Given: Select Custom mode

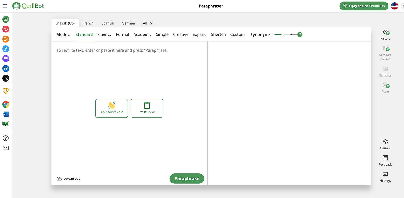Looking at the screenshot, I should click(237, 34).
